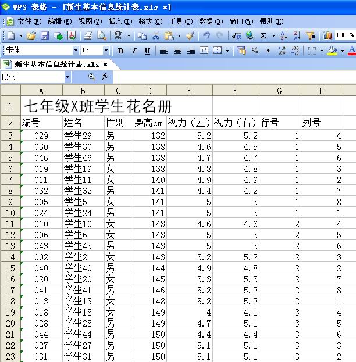
Task: Click the Sort Ascending icon
Action: click(x=283, y=36)
